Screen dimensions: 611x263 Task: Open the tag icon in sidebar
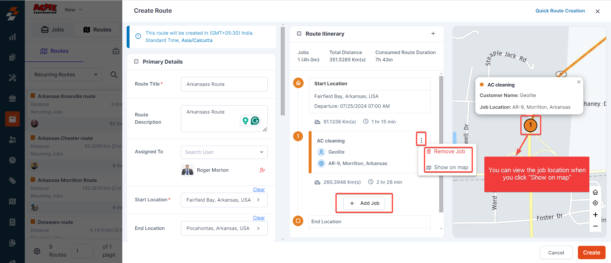pos(12,181)
